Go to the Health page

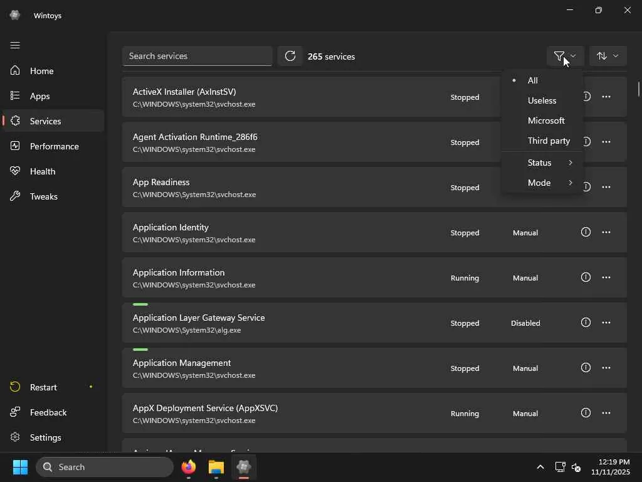point(43,171)
